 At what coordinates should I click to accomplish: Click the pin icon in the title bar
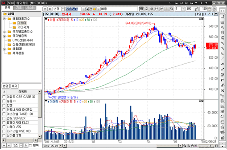point(196,3)
